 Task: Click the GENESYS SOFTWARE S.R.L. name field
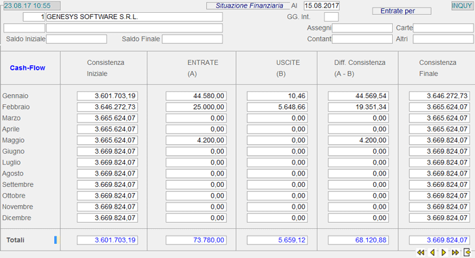click(x=134, y=17)
